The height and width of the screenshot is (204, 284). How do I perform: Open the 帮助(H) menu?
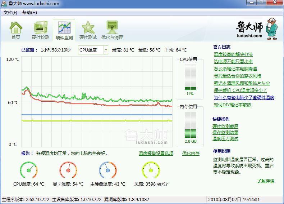(x=29, y=13)
